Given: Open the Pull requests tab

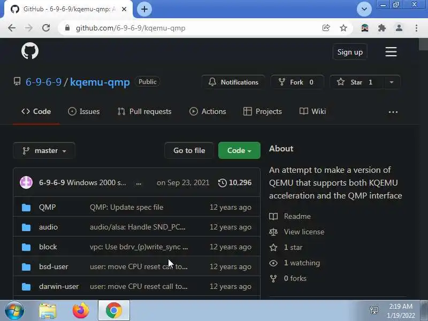Looking at the screenshot, I should coord(144,111).
